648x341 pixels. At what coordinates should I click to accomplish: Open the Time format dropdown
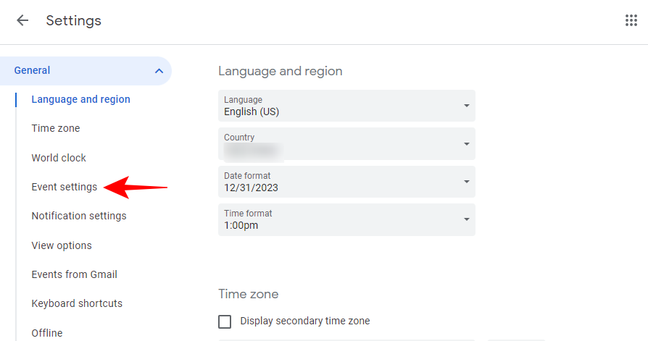346,219
